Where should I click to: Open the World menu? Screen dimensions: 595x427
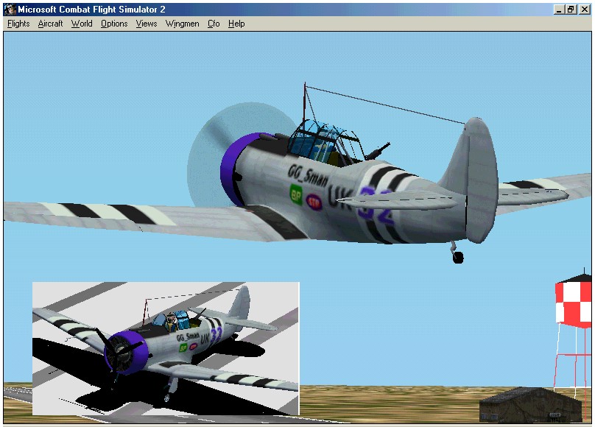(x=82, y=24)
